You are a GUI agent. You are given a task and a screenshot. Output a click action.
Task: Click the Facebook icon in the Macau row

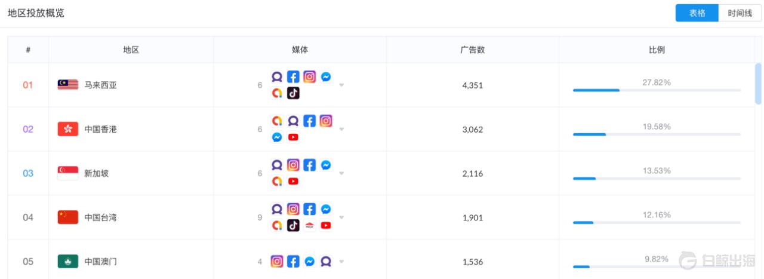(293, 261)
